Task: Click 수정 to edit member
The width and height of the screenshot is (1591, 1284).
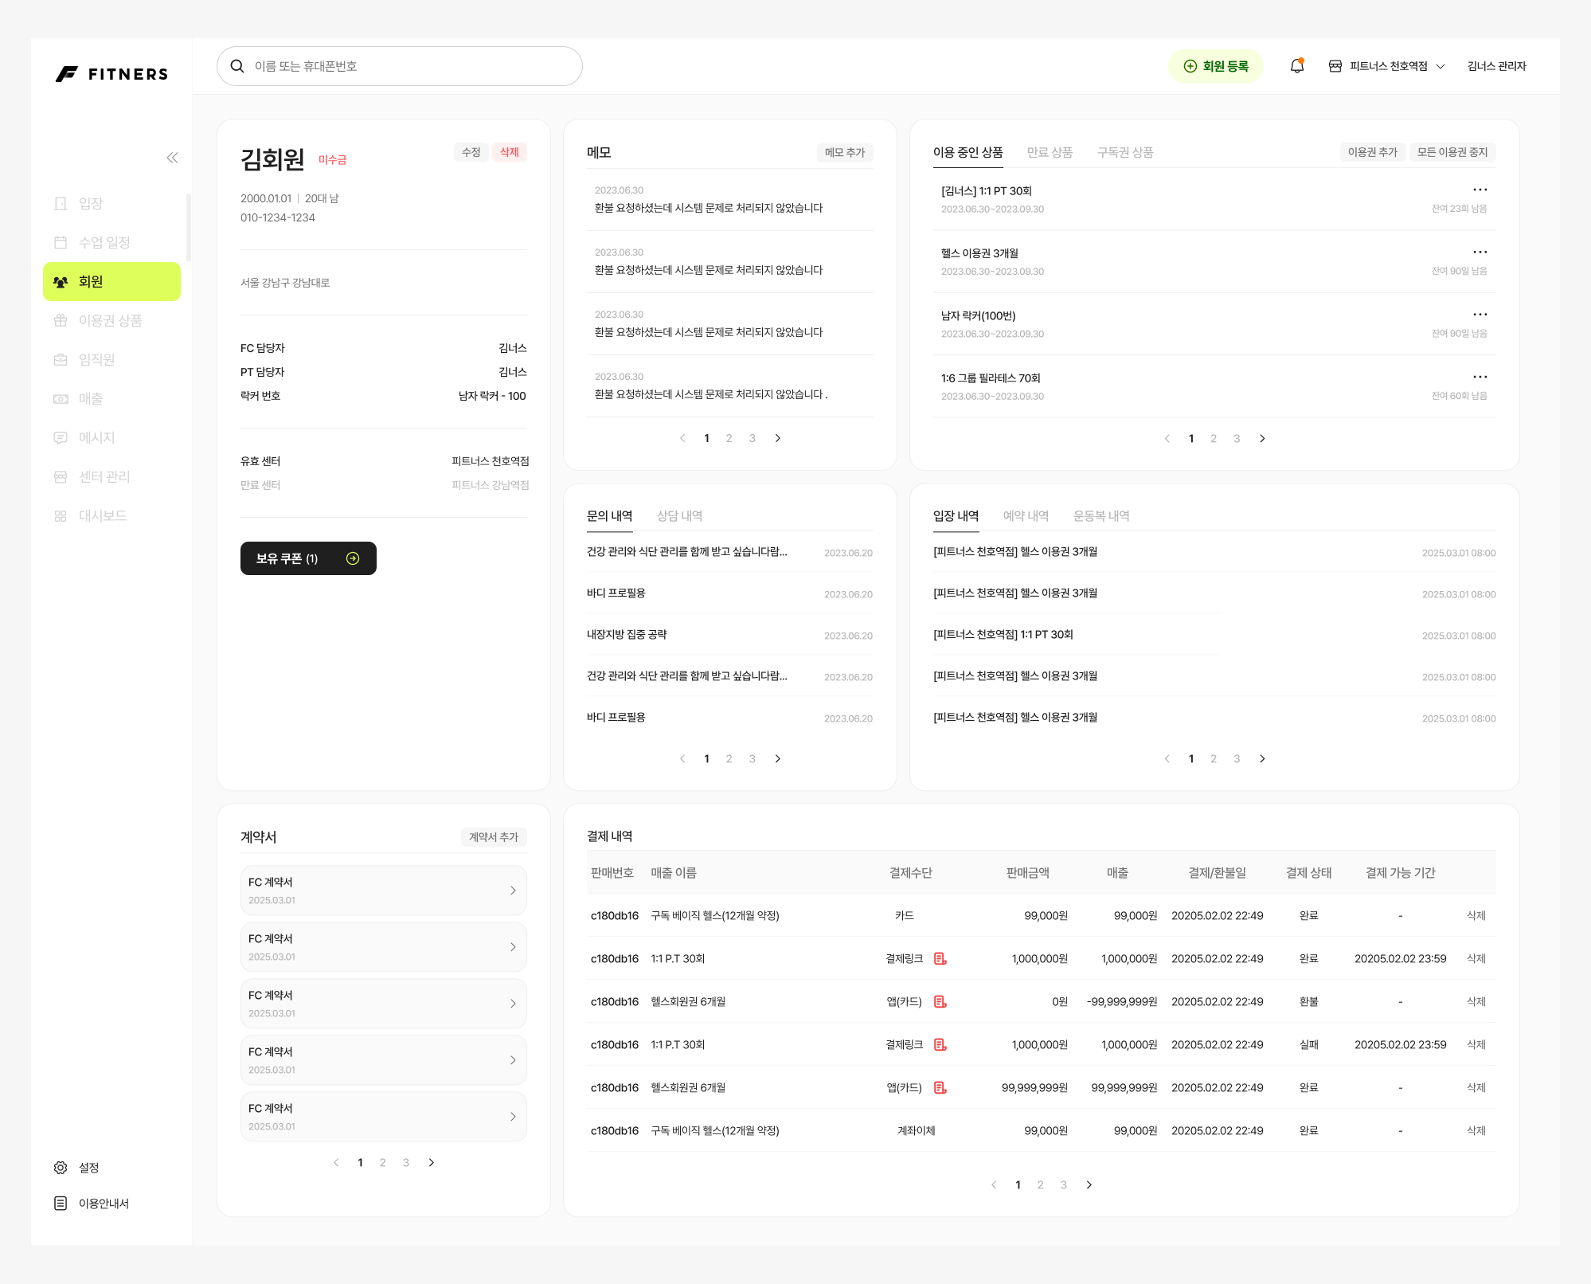Action: (471, 152)
